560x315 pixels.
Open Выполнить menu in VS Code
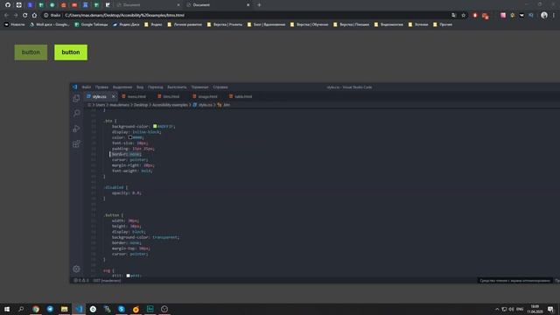[177, 87]
